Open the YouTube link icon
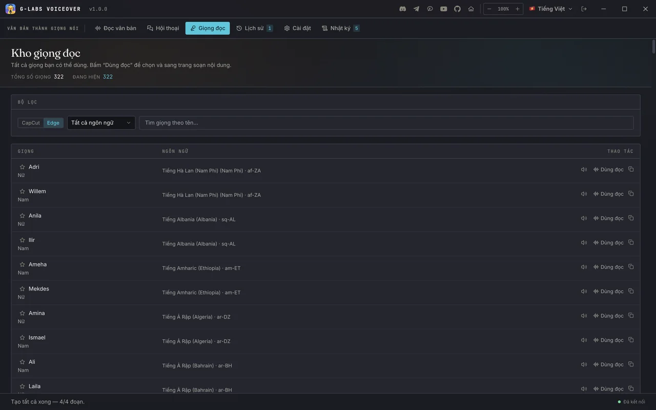Viewport: 656px width, 410px height. (x=444, y=9)
